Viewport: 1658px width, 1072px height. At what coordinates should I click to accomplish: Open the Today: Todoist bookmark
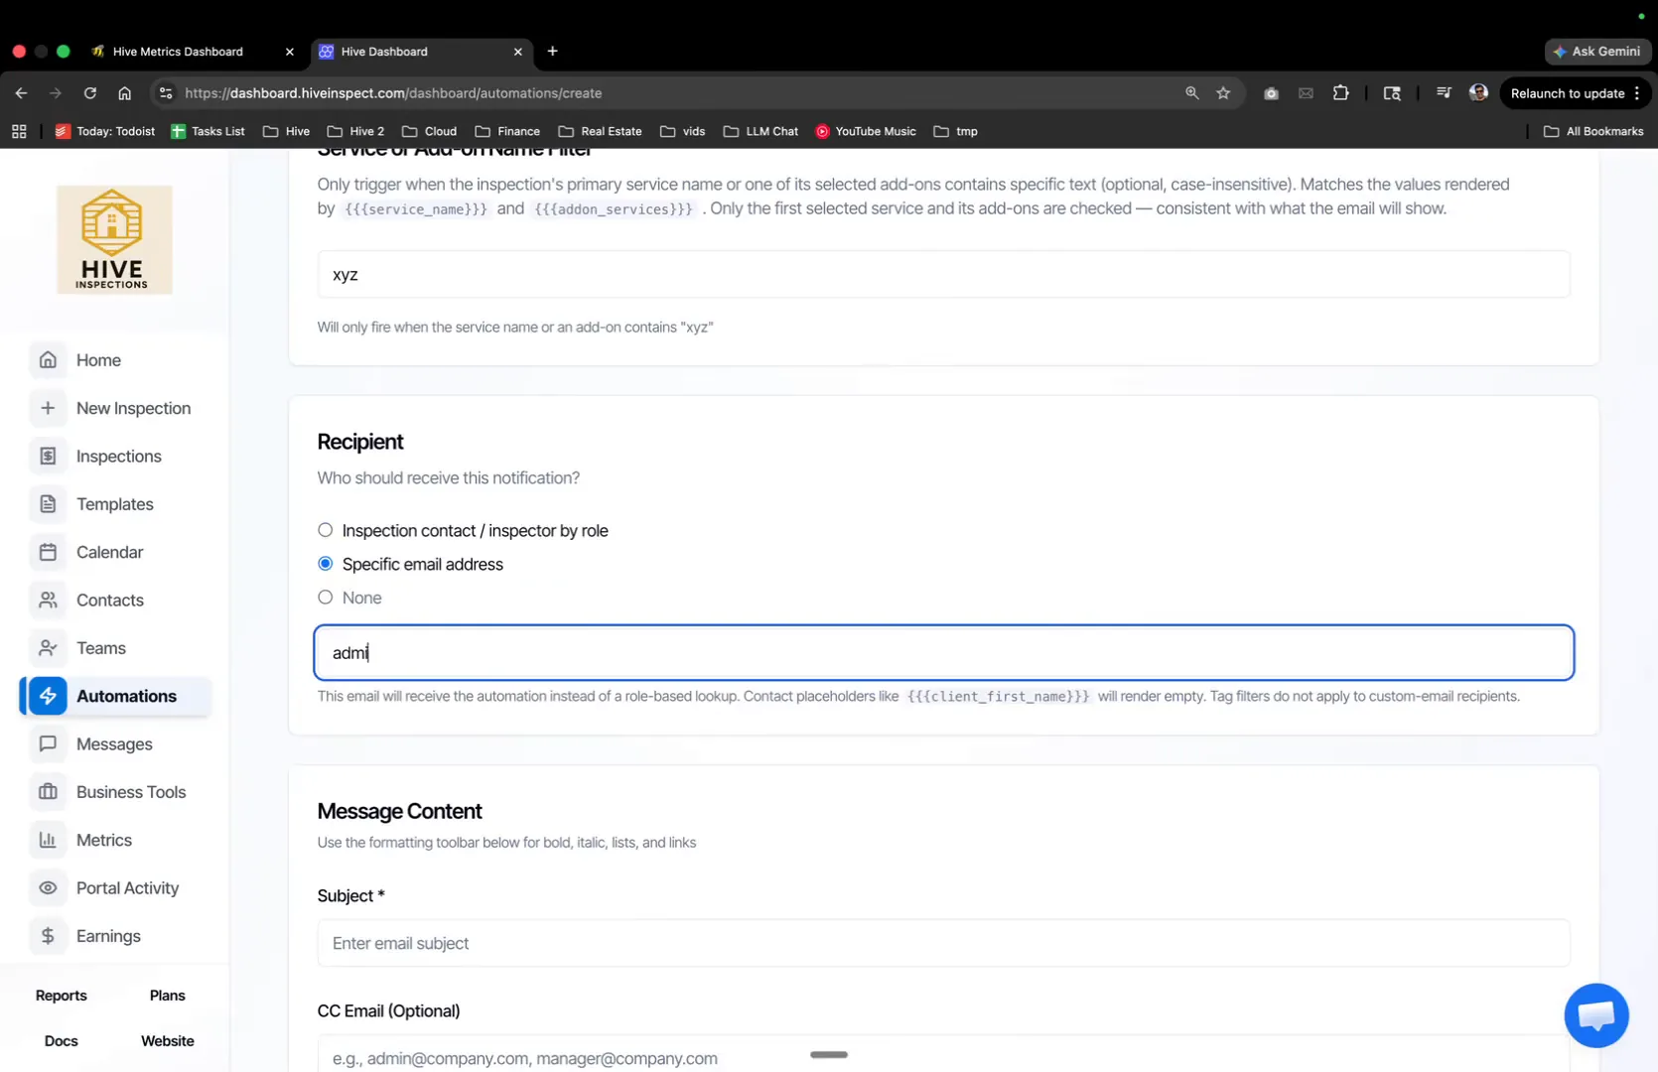104,131
